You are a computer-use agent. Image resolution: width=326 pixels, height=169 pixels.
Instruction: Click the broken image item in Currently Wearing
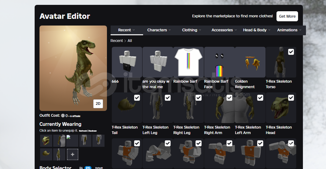pos(72,141)
